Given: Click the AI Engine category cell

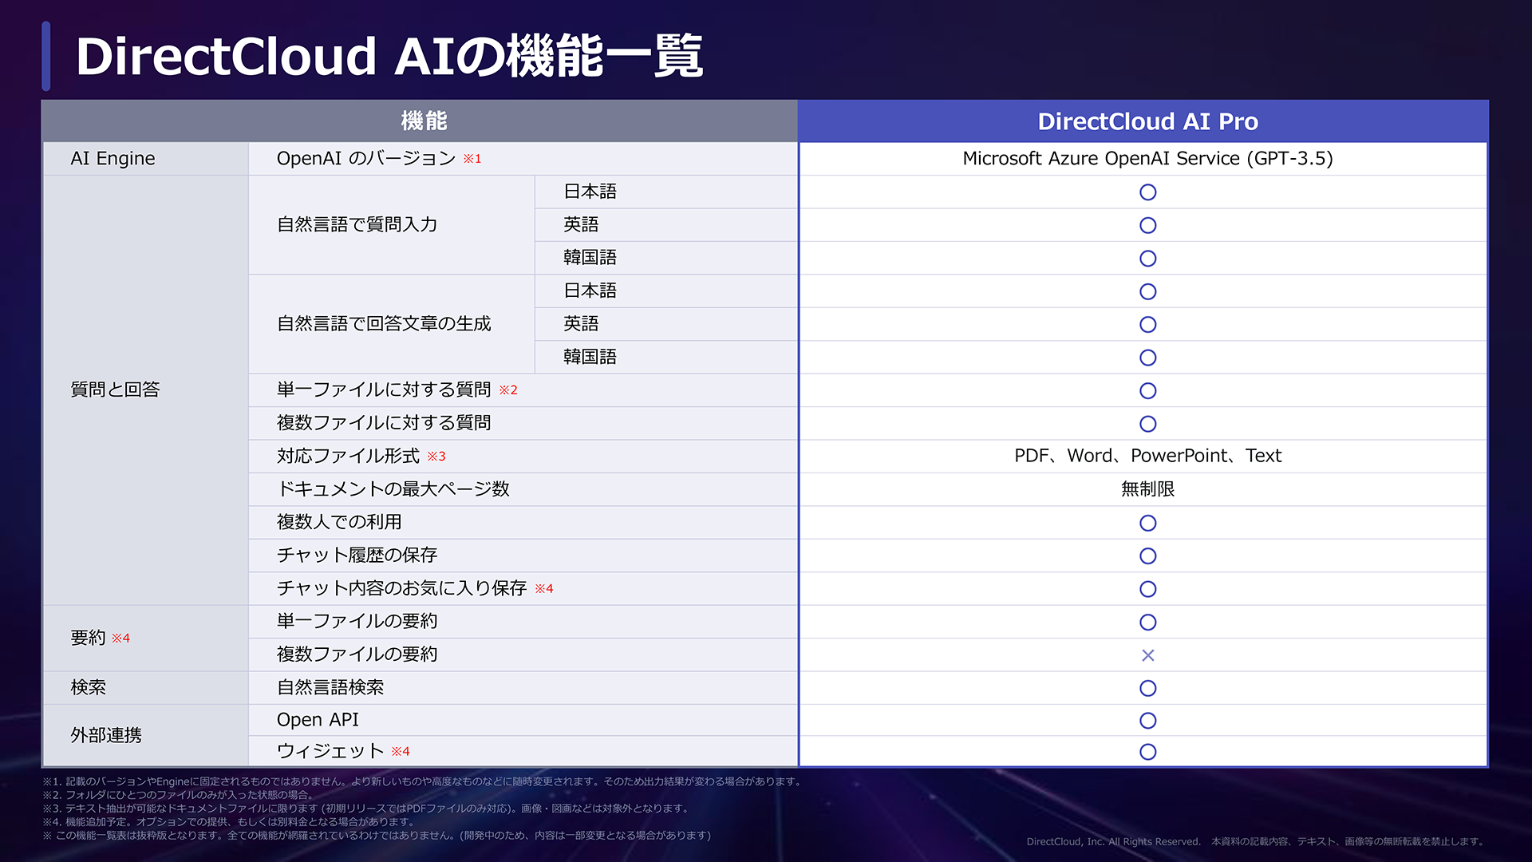Looking at the screenshot, I should click(146, 159).
